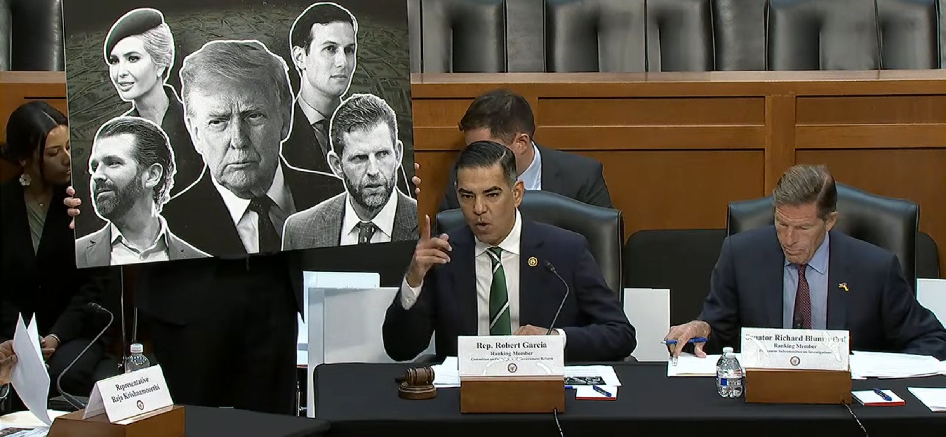Click the seal emblem on Blumenthal nameplate
946x437 pixels.
(795, 361)
